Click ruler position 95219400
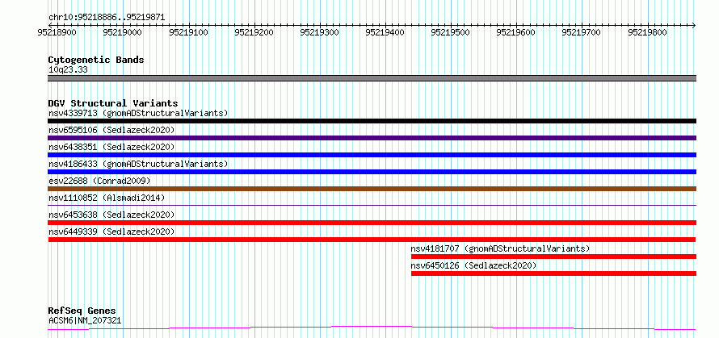This screenshot has height=338, width=719. 385,32
